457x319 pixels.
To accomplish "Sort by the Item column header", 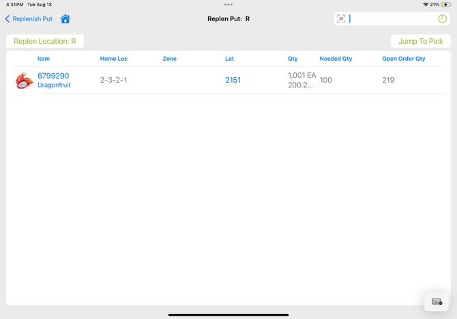I will coord(44,59).
